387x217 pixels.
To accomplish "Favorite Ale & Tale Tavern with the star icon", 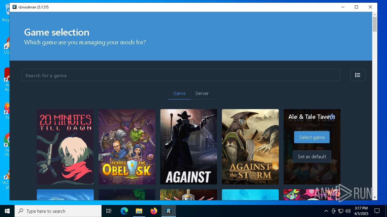I will [332, 117].
